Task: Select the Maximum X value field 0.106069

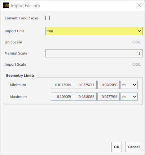Action: [x=62, y=97]
